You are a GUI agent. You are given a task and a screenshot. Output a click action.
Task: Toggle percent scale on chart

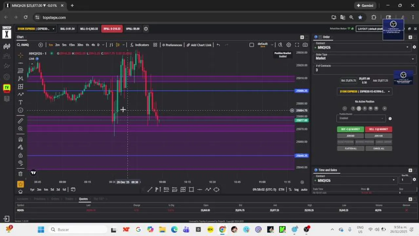(290, 189)
